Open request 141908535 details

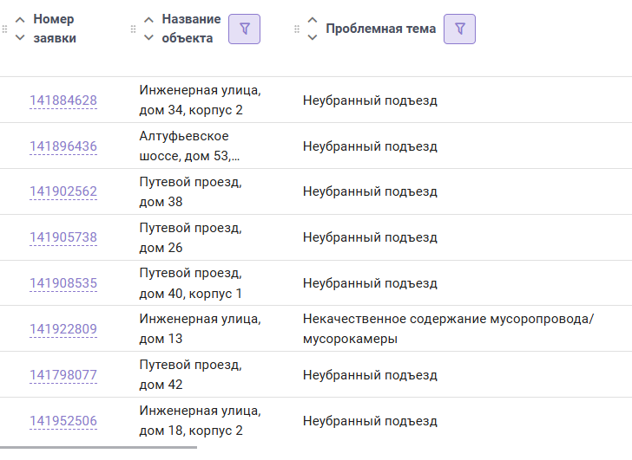(63, 283)
